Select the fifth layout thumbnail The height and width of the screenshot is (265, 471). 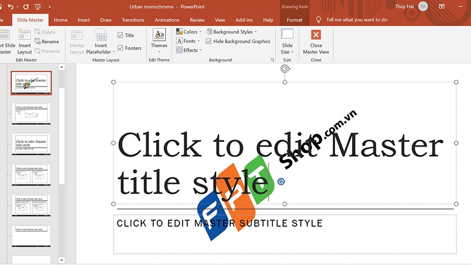pos(31,205)
